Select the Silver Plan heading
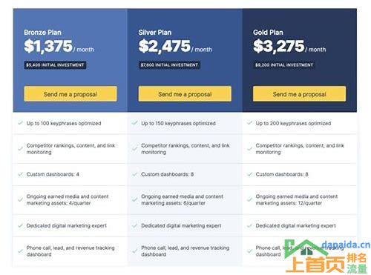This screenshot has width=371, height=275. [155, 33]
